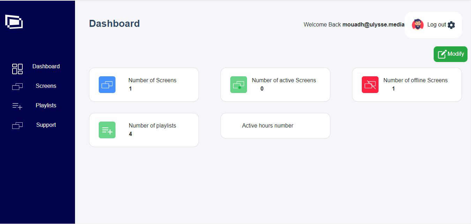The height and width of the screenshot is (224, 471).
Task: Select Playlists in the sidebar
Action: tap(46, 105)
